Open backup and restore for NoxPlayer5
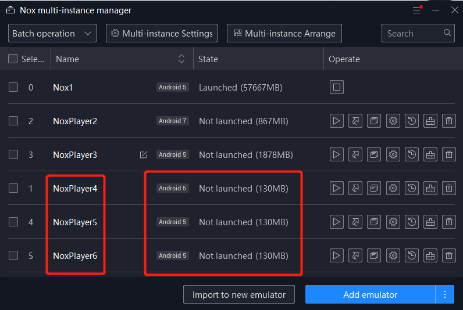The height and width of the screenshot is (310, 463). (x=412, y=222)
